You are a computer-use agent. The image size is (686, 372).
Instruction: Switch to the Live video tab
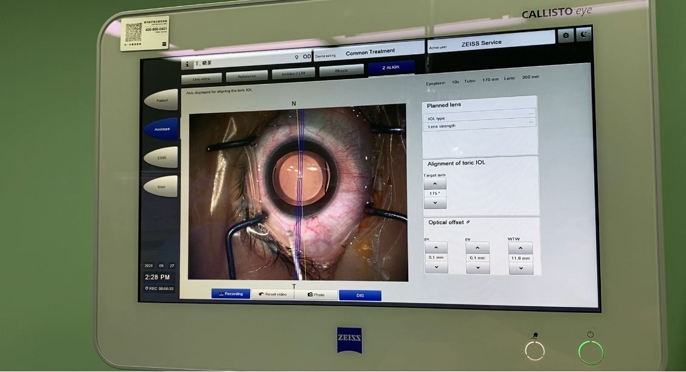[202, 79]
